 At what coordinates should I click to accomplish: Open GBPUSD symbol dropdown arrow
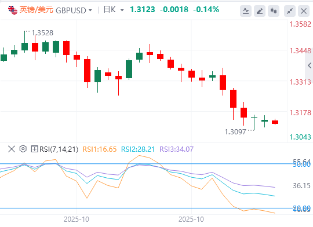pyautogui.click(x=90, y=10)
